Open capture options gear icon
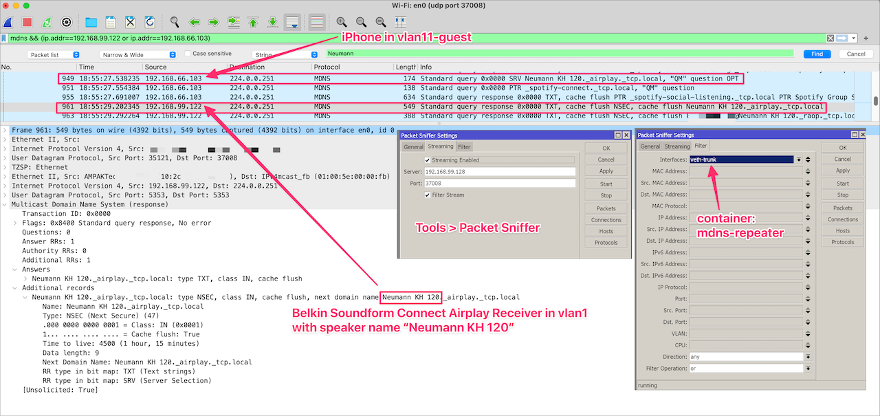This screenshot has width=880, height=416. [66, 23]
